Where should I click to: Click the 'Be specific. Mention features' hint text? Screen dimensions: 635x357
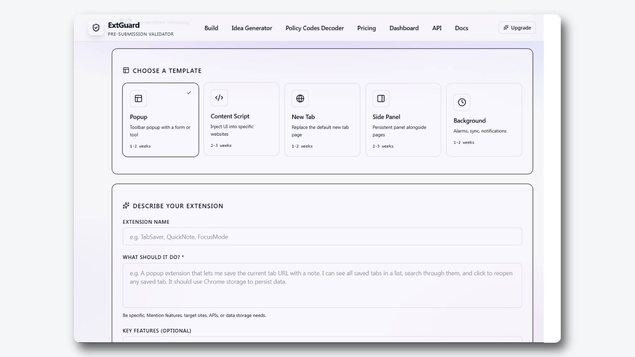click(x=194, y=315)
